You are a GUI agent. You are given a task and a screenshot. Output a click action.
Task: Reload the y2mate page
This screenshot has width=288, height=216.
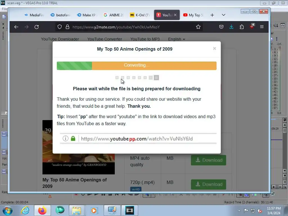tap(37, 27)
